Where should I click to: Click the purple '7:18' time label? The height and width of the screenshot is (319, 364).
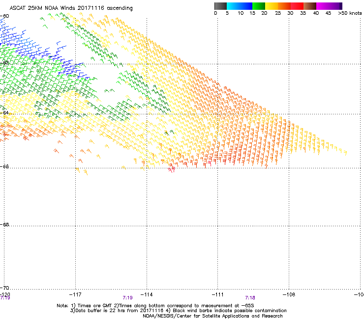[x=250, y=298]
